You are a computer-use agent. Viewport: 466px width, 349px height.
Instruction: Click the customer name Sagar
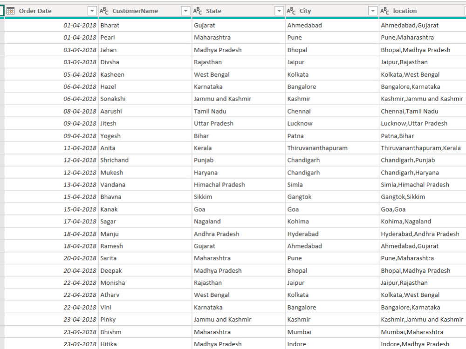(x=108, y=221)
